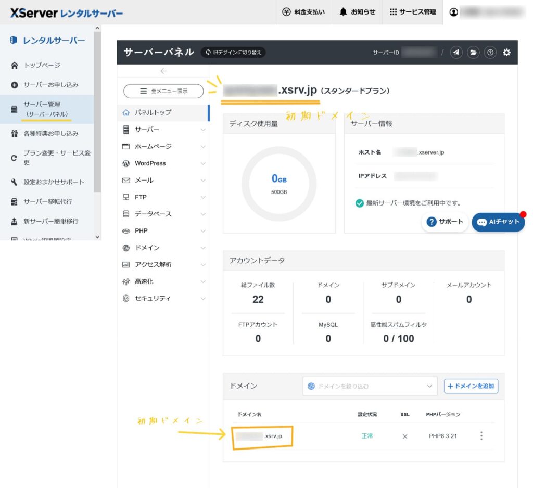Open three-dot menu for xsrv.jp row
This screenshot has width=533, height=488.
coord(481,436)
